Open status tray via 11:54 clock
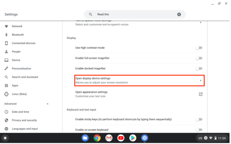This screenshot has width=231, height=144. (222, 138)
